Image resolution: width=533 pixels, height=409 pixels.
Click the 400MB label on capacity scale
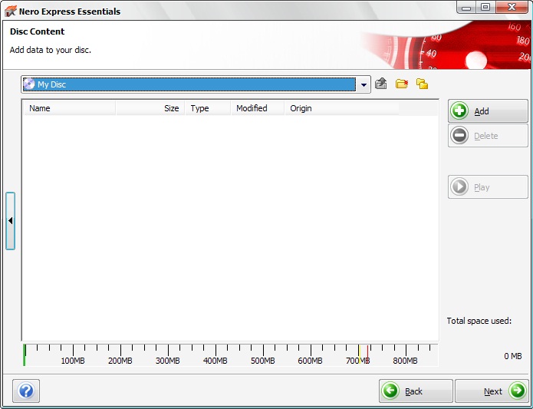tap(216, 361)
